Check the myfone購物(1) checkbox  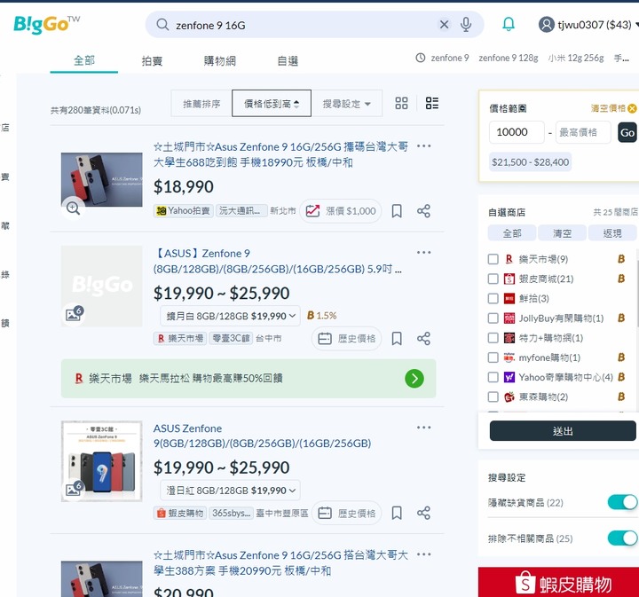coord(493,357)
